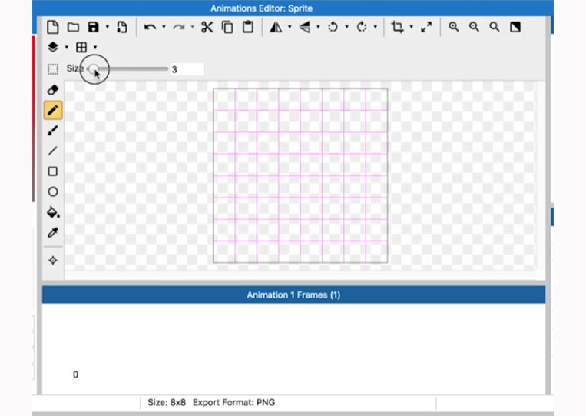
Task: Click the Animation 1 Frames header
Action: pyautogui.click(x=293, y=295)
